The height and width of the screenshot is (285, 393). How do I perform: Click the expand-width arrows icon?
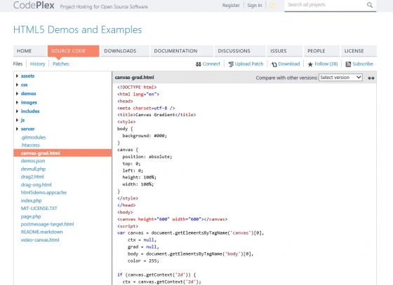coord(371,78)
